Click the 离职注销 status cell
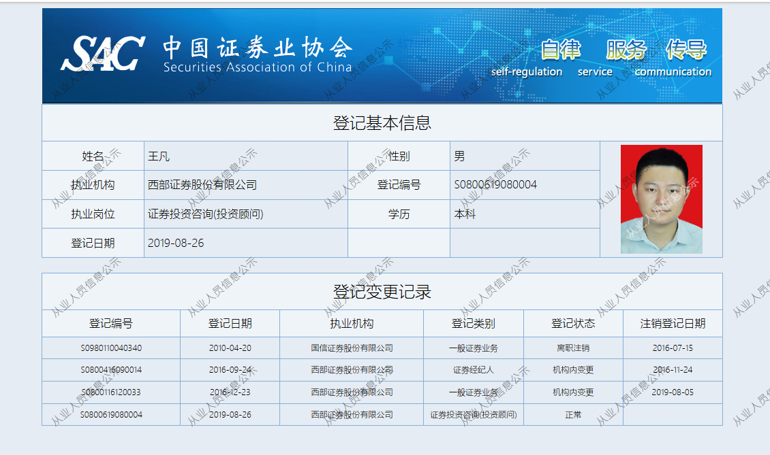Screen dimensions: 770x455 pyautogui.click(x=573, y=348)
